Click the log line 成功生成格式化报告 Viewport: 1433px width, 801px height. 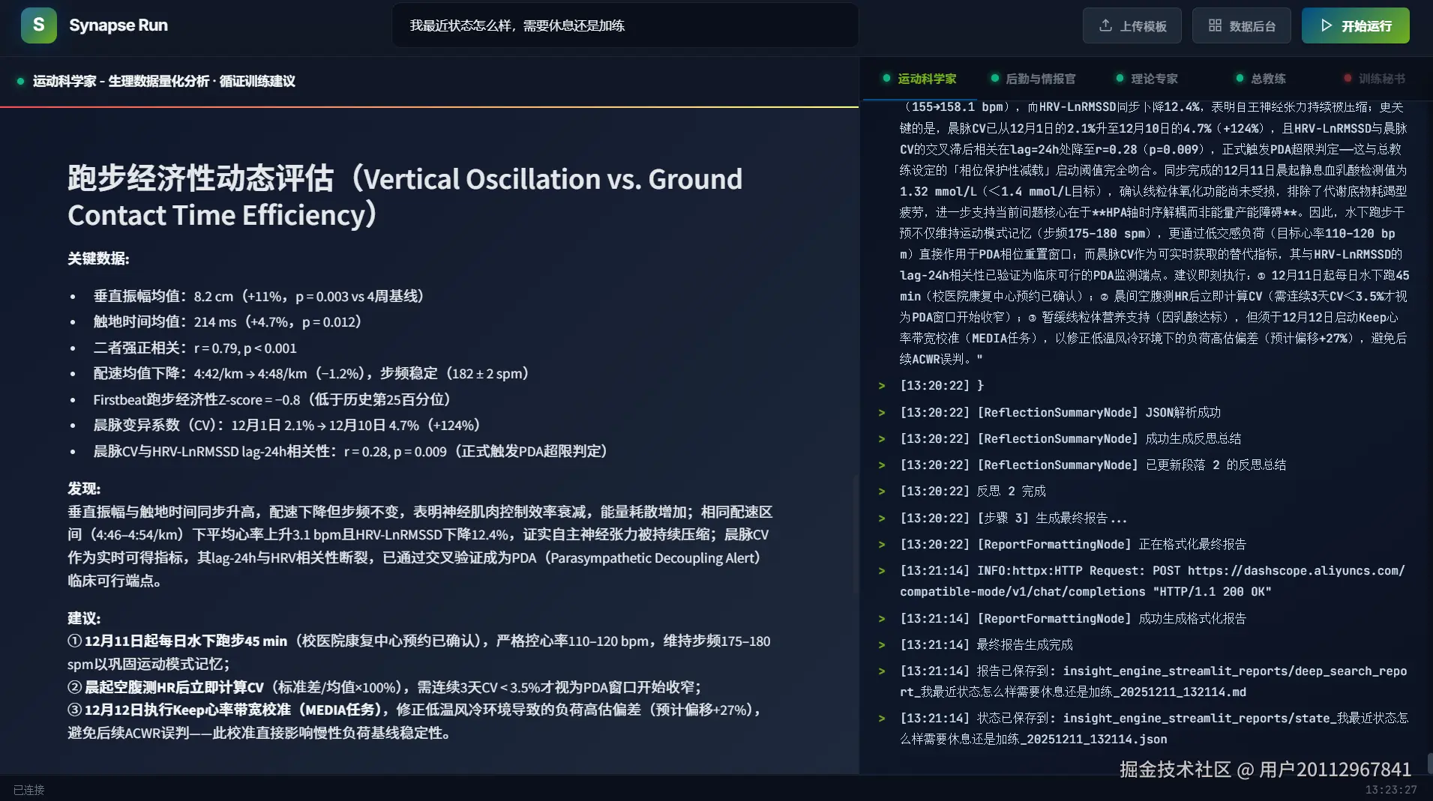[x=1073, y=618]
